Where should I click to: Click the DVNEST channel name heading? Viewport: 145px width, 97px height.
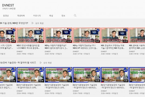[8, 5]
